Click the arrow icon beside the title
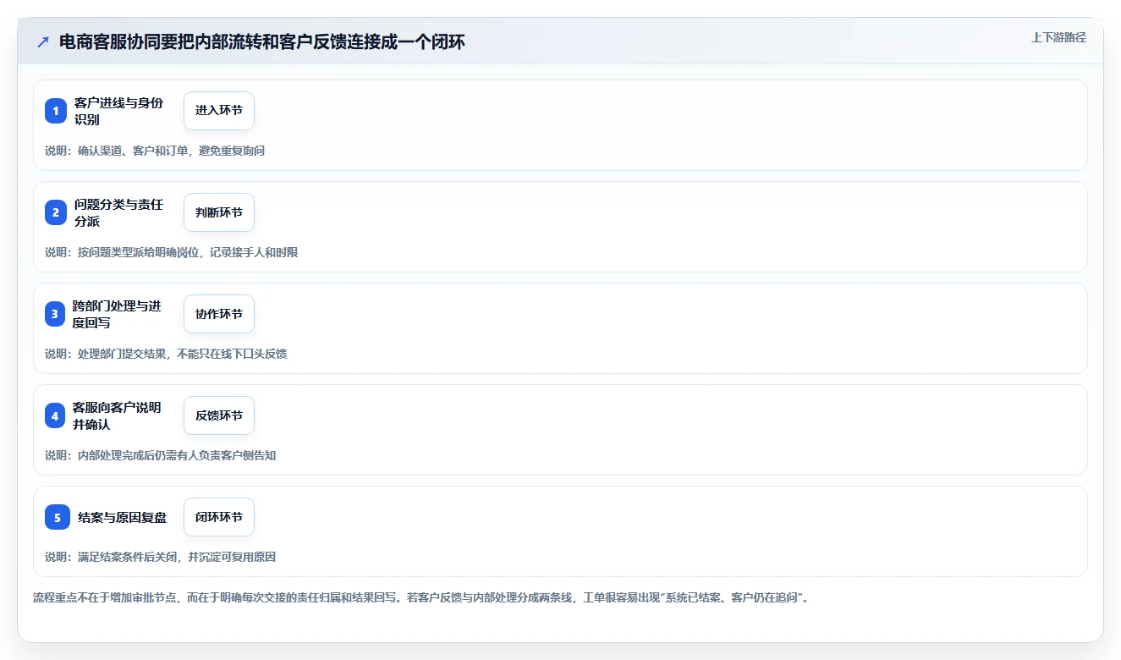 (x=42, y=42)
